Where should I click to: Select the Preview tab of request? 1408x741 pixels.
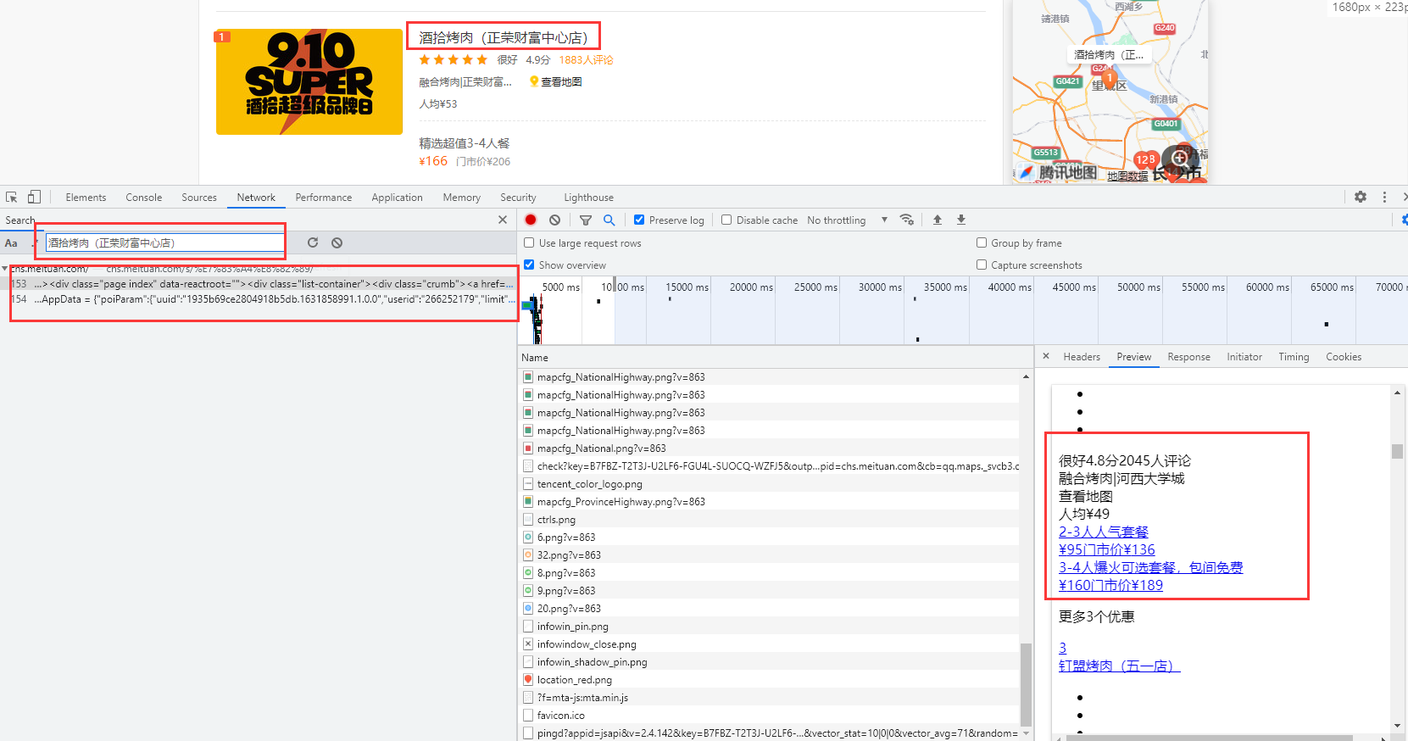click(x=1134, y=357)
